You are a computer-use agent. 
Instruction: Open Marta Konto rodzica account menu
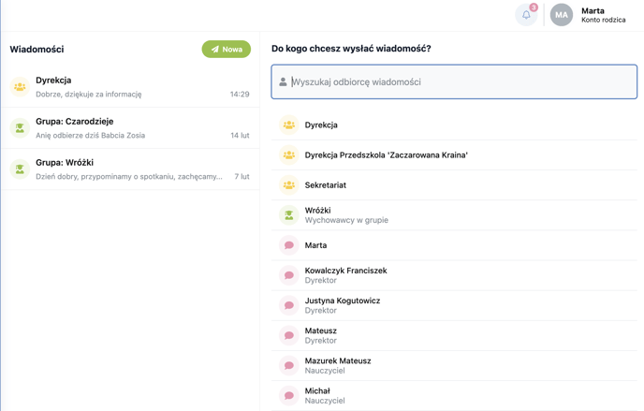click(x=603, y=15)
